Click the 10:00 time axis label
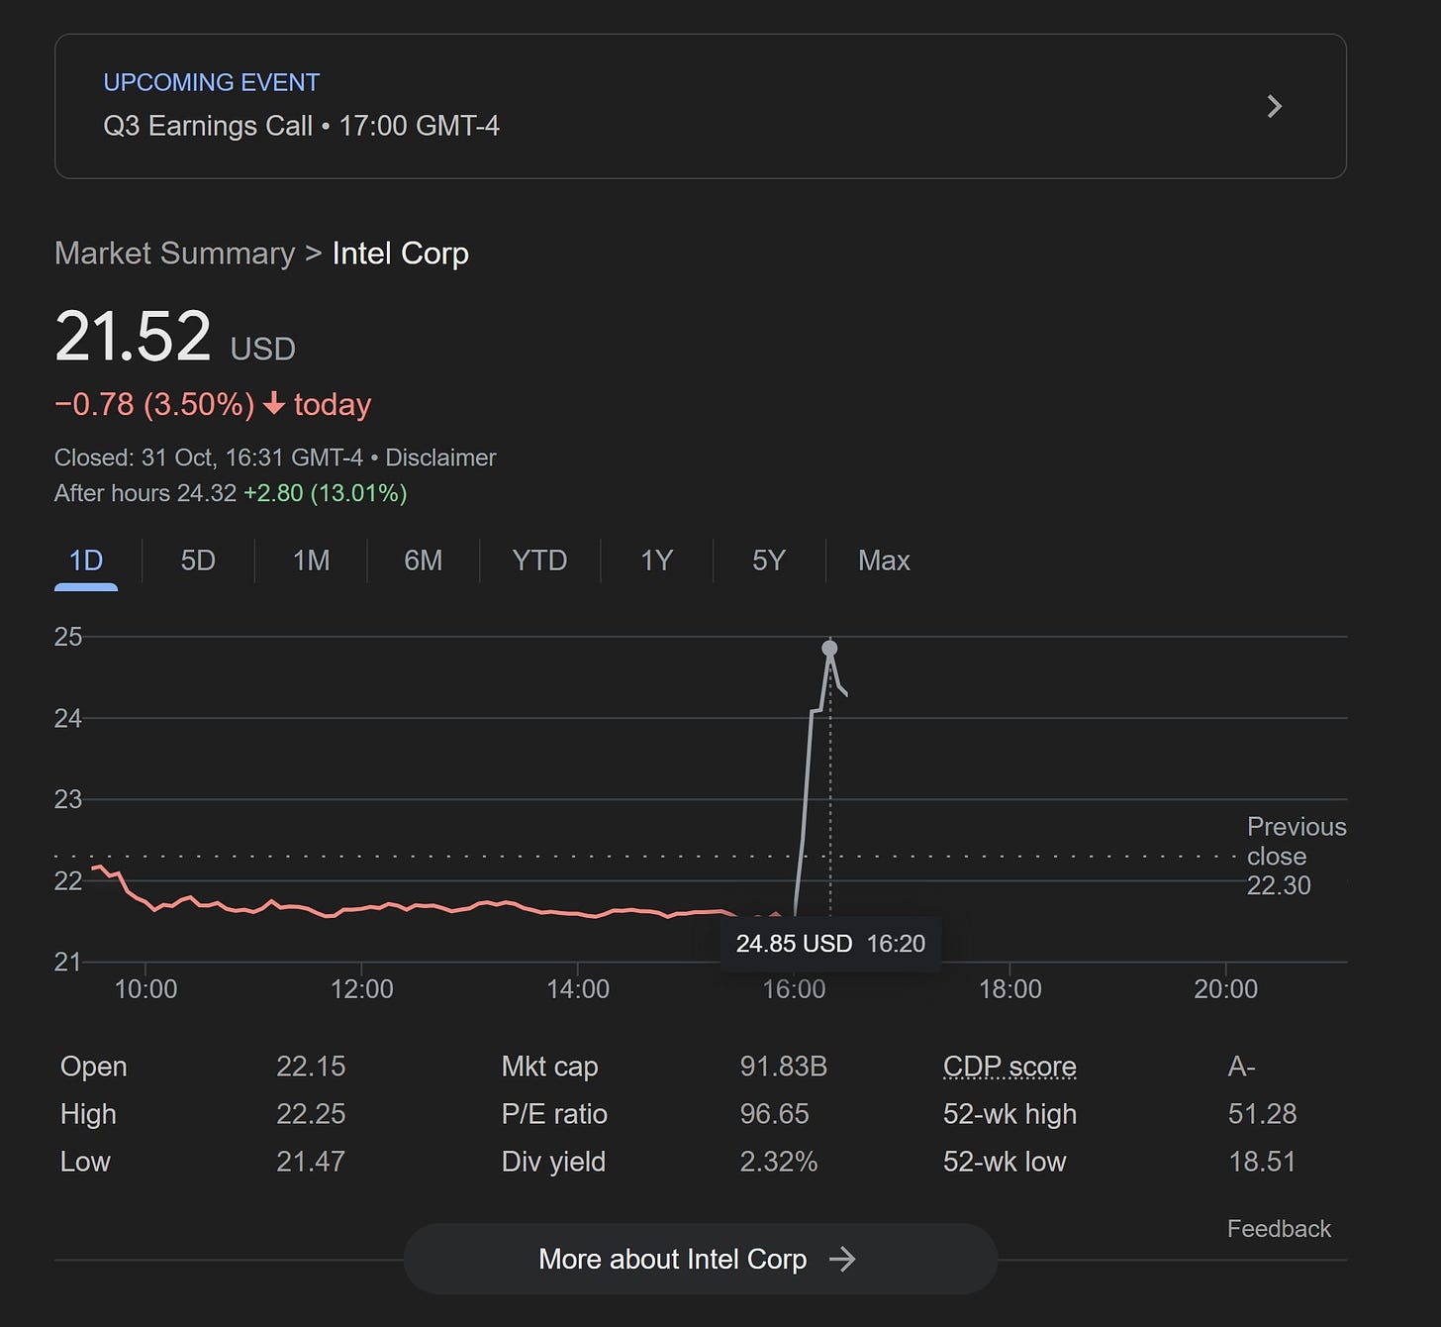Image resolution: width=1441 pixels, height=1327 pixels. tap(145, 989)
